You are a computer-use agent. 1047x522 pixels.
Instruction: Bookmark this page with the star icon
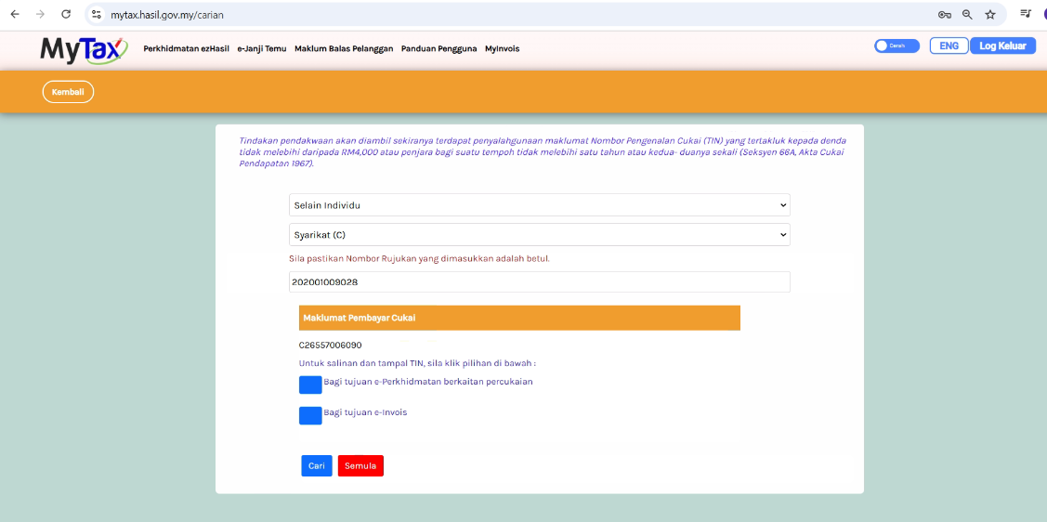[x=990, y=15]
